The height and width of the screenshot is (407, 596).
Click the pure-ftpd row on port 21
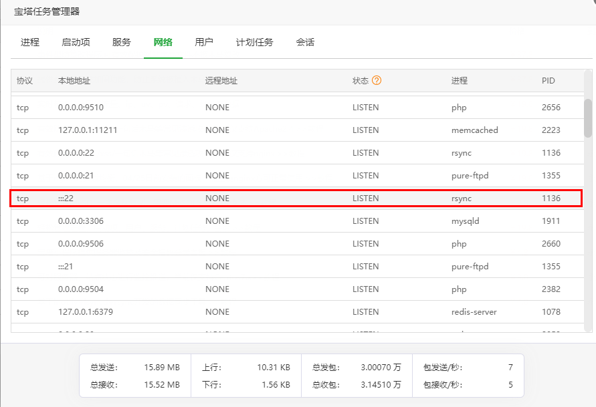(x=294, y=266)
